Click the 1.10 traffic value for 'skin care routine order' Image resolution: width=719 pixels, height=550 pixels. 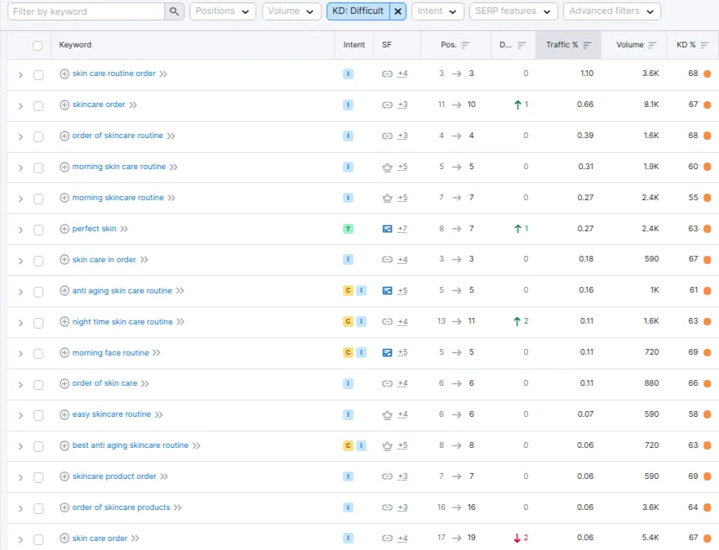pos(587,74)
